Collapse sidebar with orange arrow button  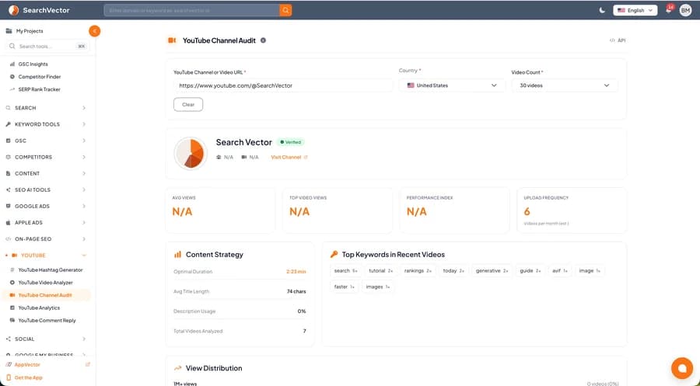tap(94, 31)
